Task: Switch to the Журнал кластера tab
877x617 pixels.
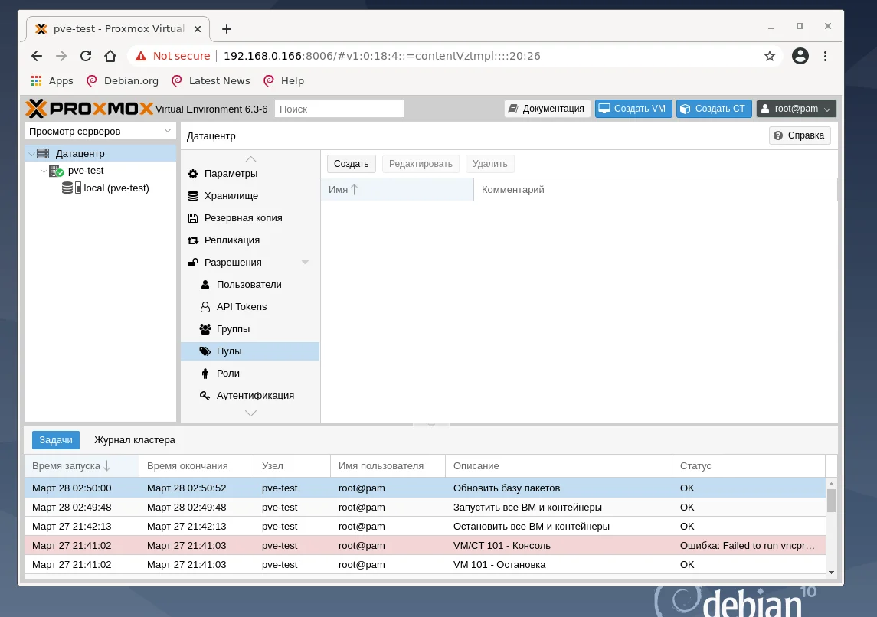Action: pyautogui.click(x=134, y=439)
